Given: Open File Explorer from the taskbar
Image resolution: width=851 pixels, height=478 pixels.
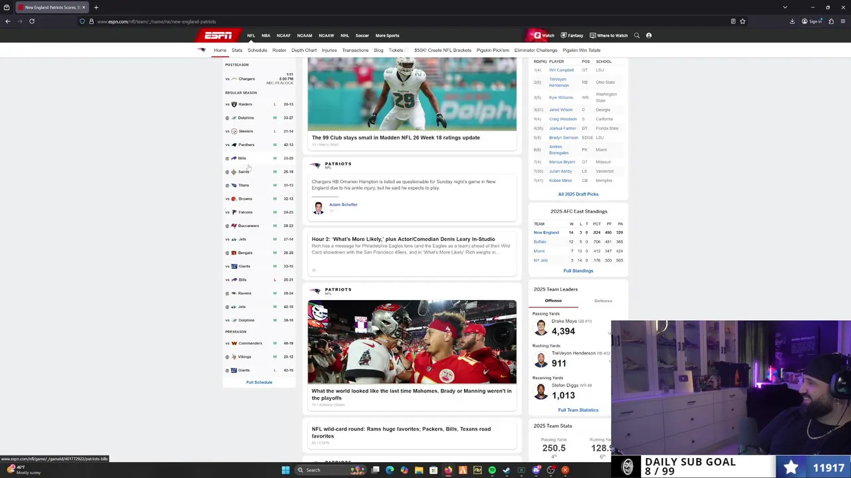Looking at the screenshot, I should click(419, 470).
